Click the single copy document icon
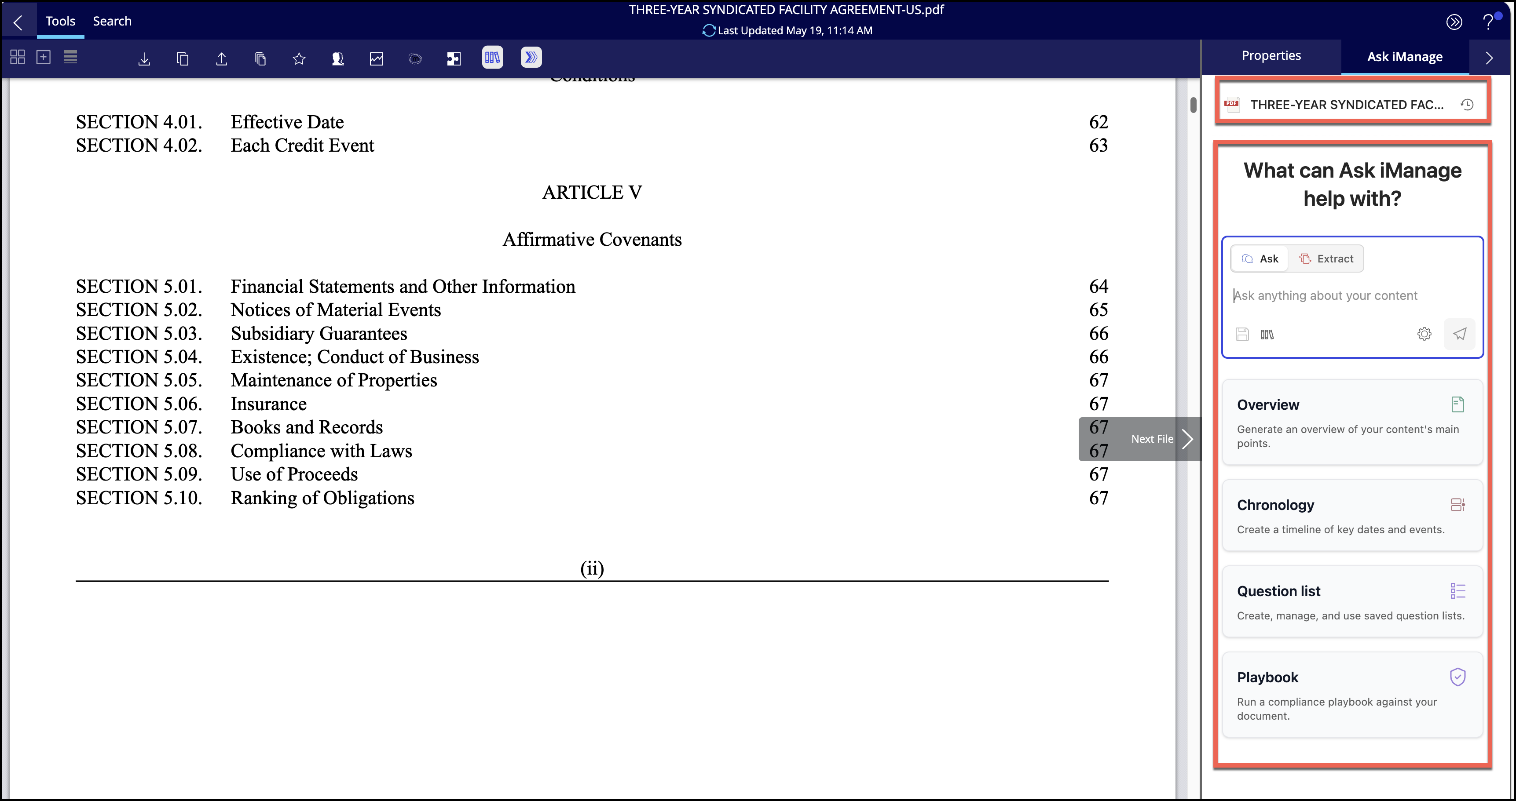Viewport: 1516px width, 801px height. pos(183,58)
